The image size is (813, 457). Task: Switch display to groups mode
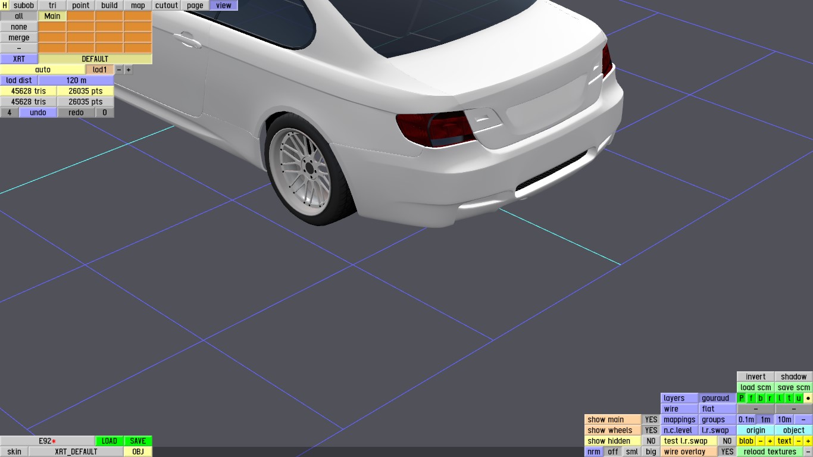click(718, 420)
